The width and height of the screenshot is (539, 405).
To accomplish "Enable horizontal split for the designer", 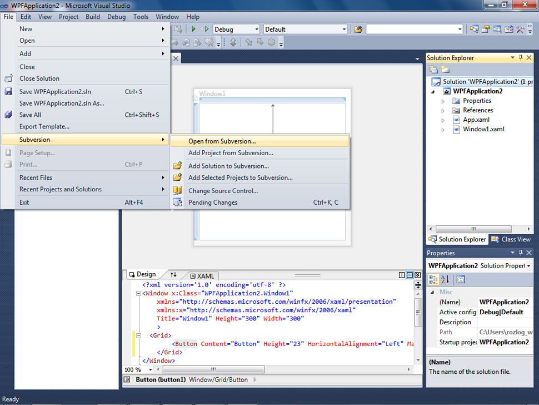I will click(x=410, y=275).
